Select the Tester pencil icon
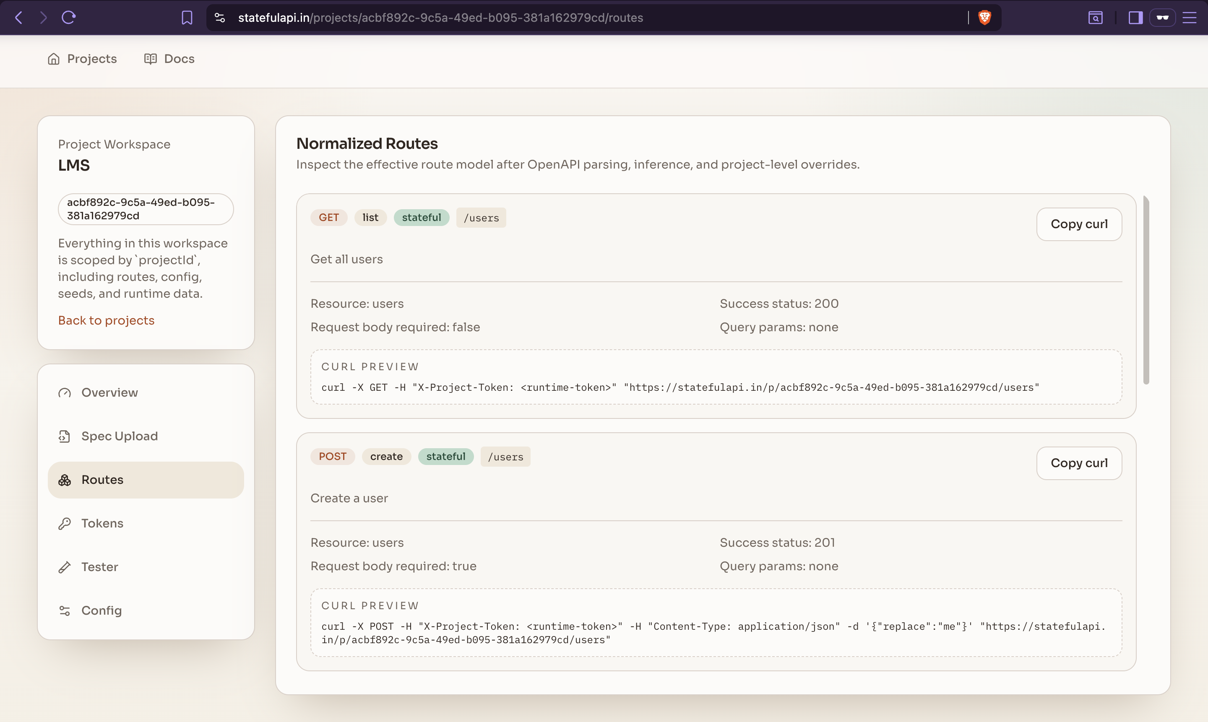The height and width of the screenshot is (722, 1208). click(65, 567)
